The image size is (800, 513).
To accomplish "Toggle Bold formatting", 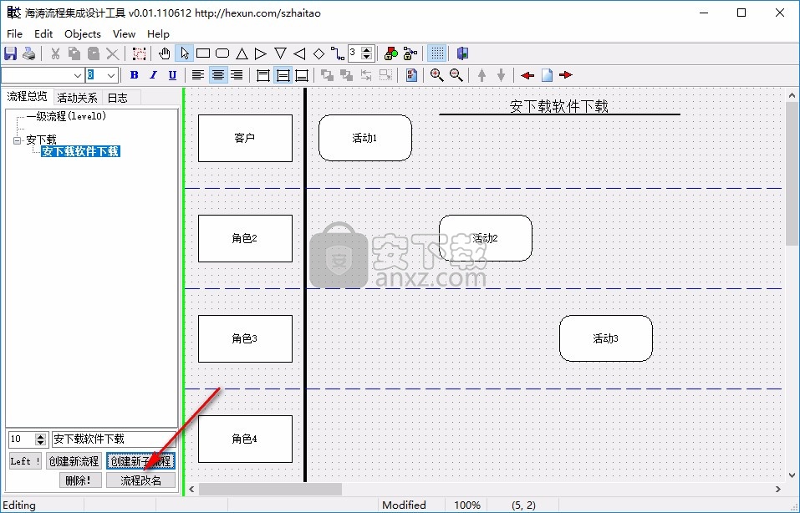I will tap(135, 75).
